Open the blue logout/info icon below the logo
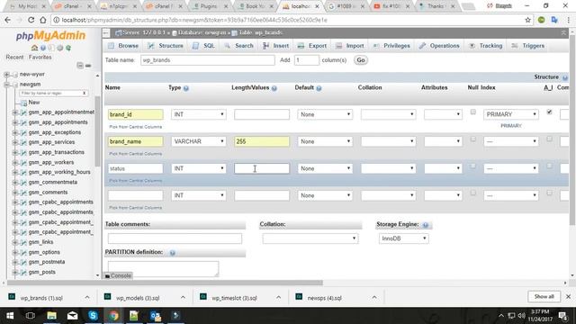Viewport: 576px width, 324px height. pos(43,48)
